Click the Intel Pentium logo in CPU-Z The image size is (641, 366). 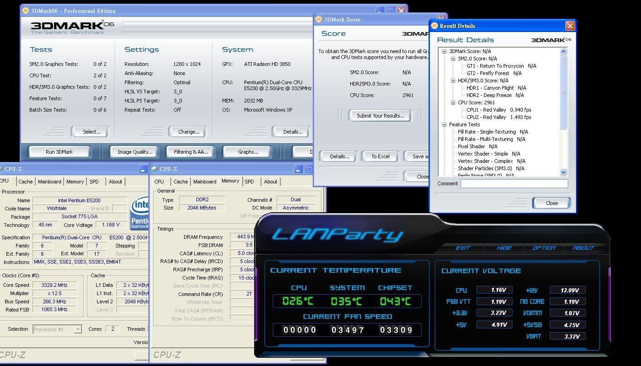click(140, 213)
